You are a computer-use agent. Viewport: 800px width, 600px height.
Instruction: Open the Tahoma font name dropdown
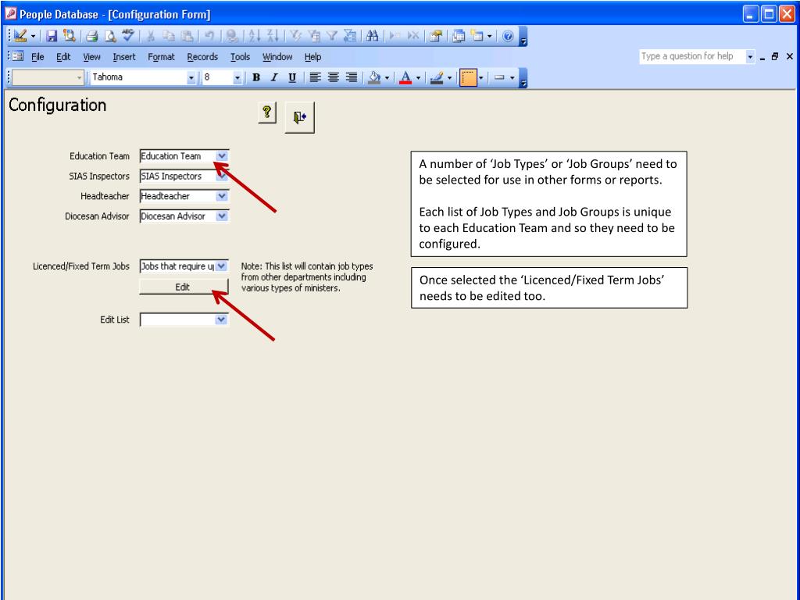191,77
